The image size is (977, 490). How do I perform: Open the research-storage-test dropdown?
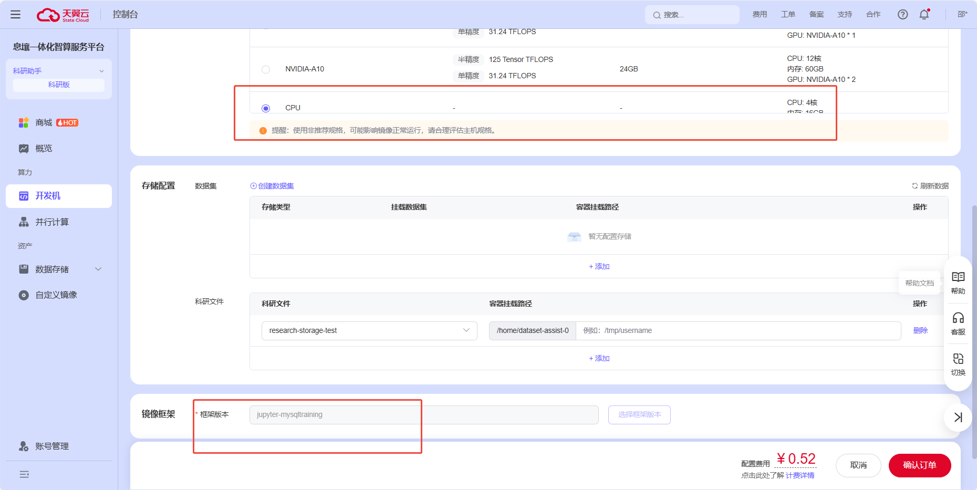pyautogui.click(x=369, y=331)
